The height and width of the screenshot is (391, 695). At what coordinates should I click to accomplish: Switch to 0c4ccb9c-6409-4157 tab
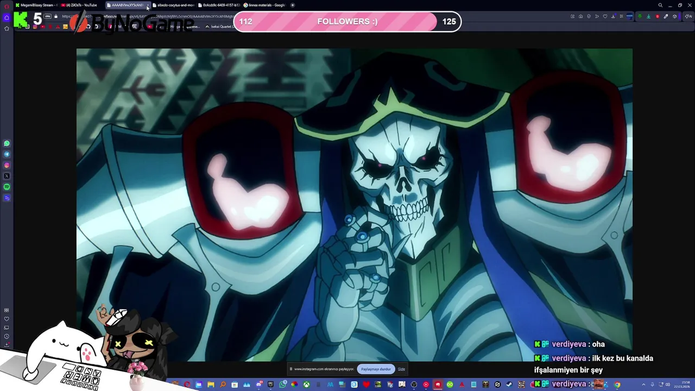point(219,5)
